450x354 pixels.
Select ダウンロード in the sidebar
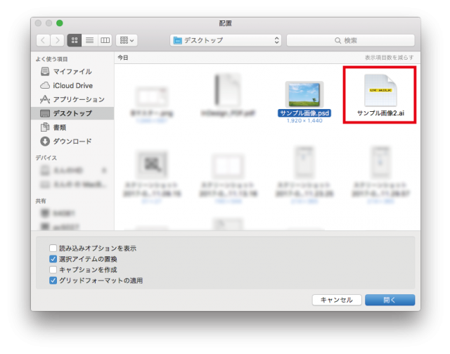coord(72,141)
